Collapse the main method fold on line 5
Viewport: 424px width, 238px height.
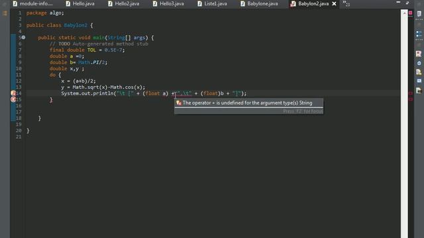24,37
